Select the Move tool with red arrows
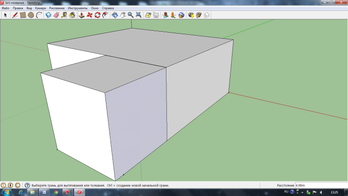348x196 pixels. [89, 15]
